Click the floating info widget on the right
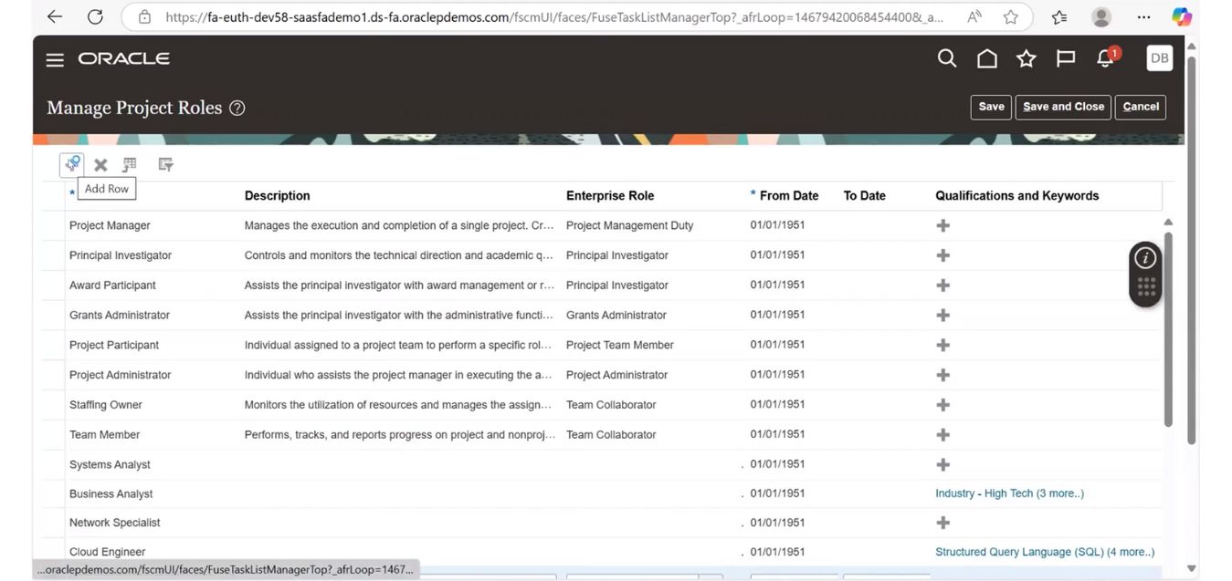The width and height of the screenshot is (1232, 581). coord(1145,258)
